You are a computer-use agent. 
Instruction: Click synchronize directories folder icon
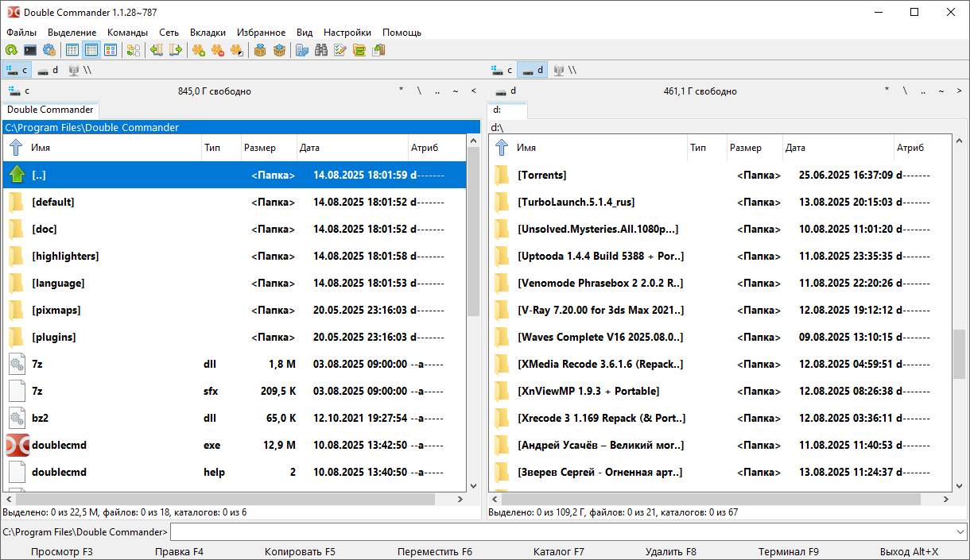point(359,50)
